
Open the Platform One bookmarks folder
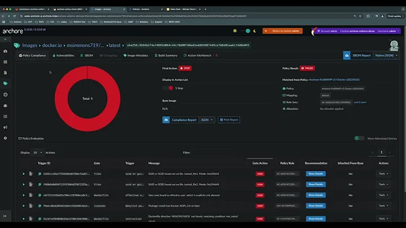77,22
